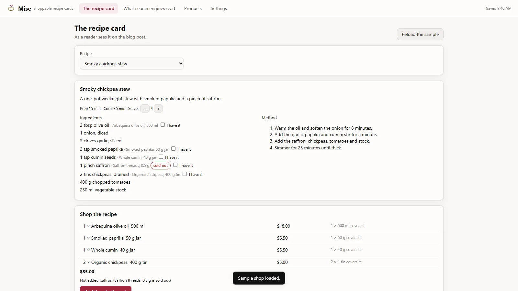Check I have it for chickpeas

click(x=185, y=174)
